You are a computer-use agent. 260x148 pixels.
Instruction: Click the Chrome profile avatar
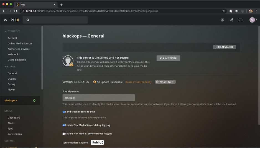pos(251,11)
